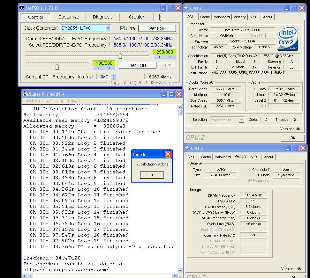Screen dimensions: 310x278
Task: Click the Command Rate 2T value
Action: pos(253,235)
